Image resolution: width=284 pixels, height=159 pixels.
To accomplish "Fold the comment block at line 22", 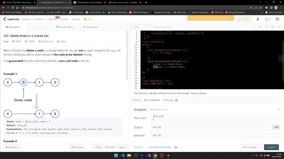I will 138,78.
